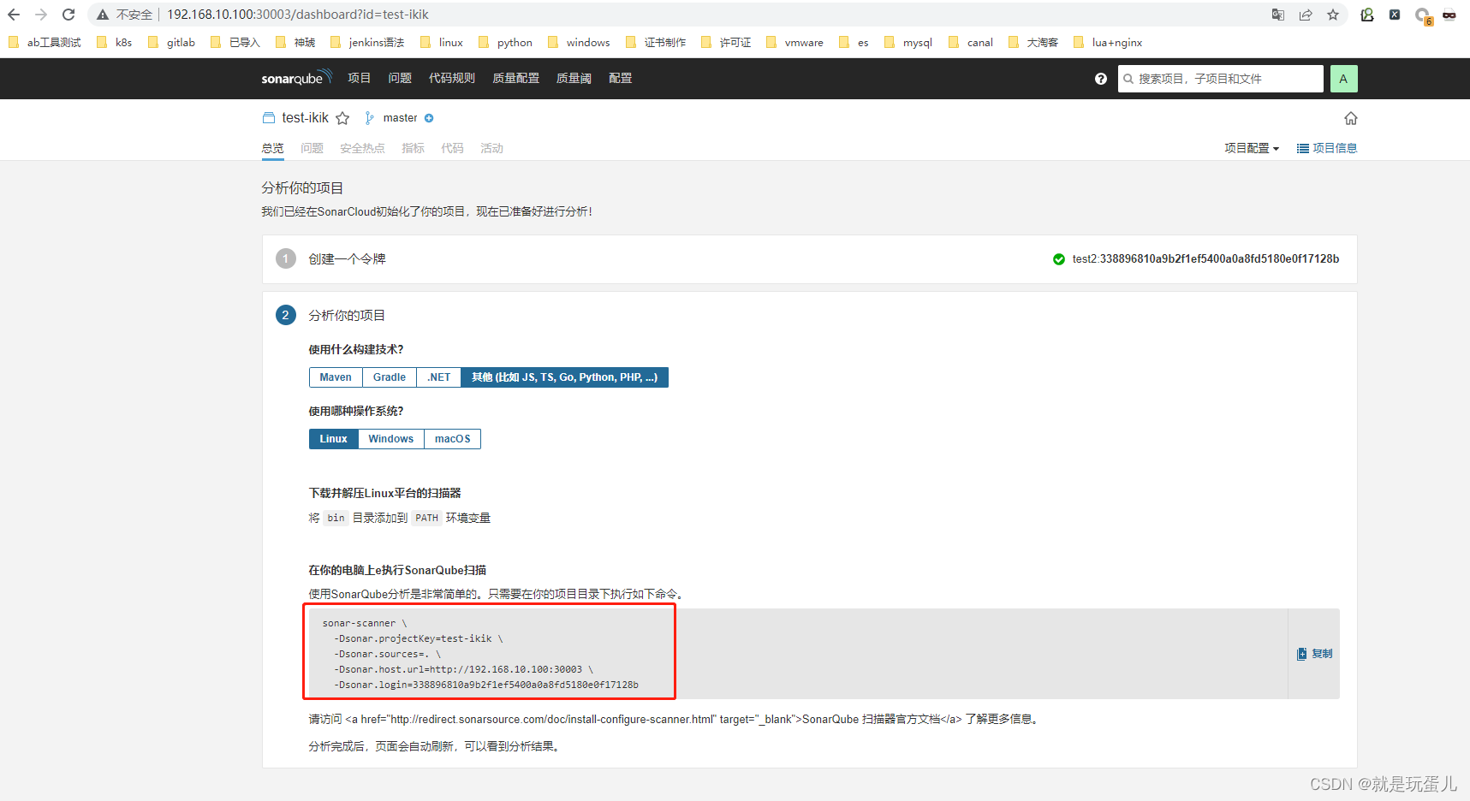
Task: Open the canal bookmark folder
Action: click(971, 42)
